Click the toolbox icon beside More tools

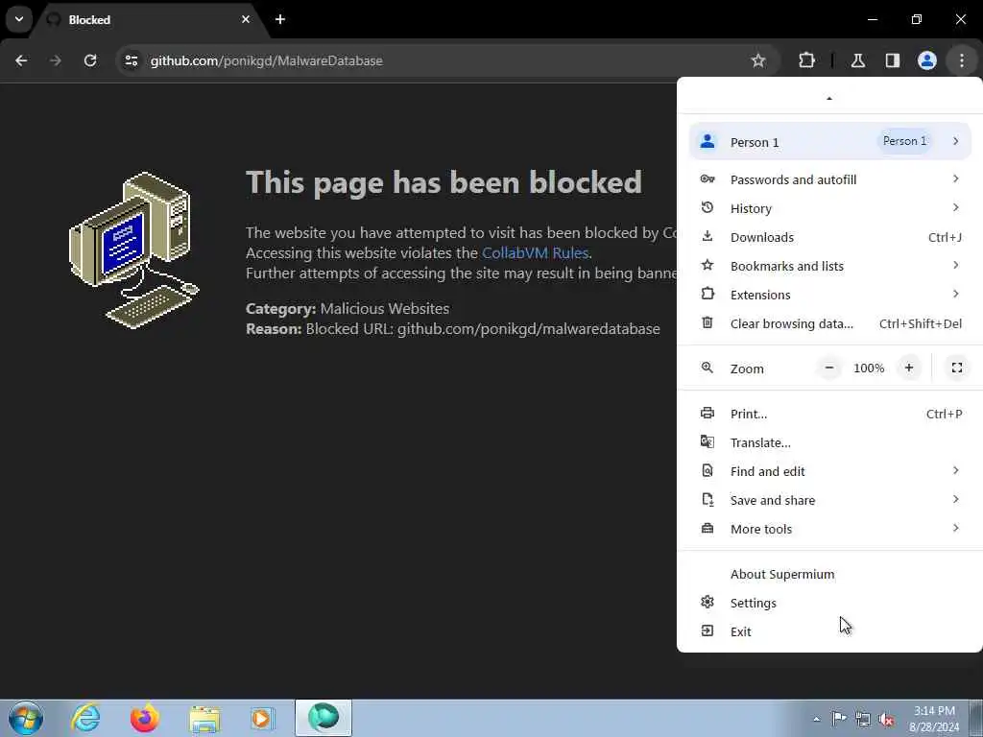tap(707, 529)
